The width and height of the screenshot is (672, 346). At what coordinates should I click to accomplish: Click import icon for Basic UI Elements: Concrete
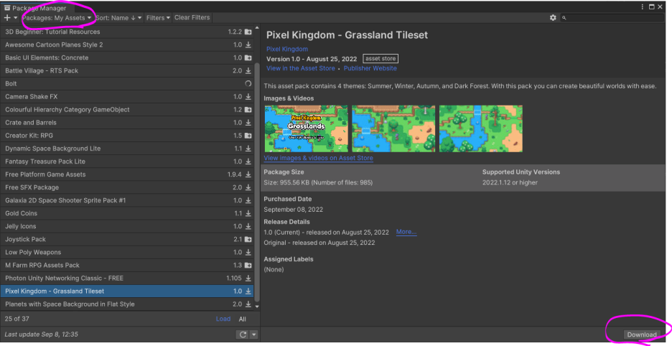248,57
